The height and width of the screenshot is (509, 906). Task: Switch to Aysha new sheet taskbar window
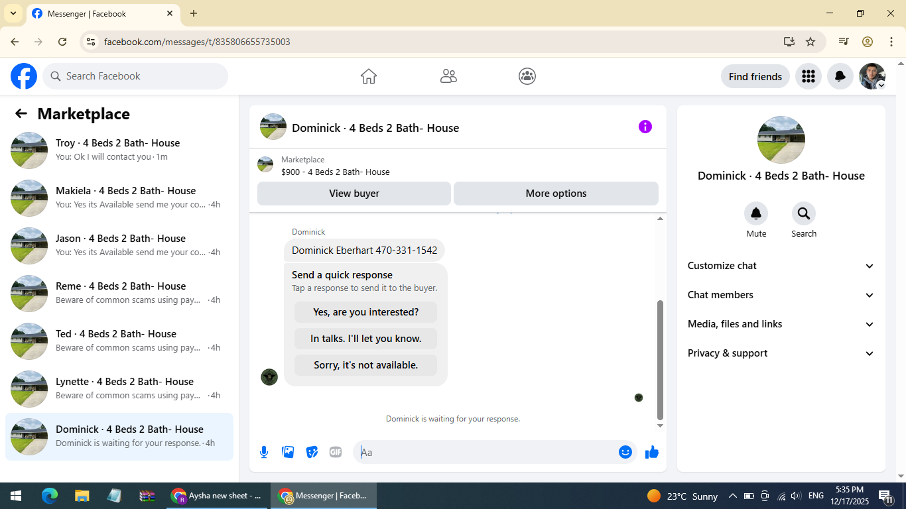(216, 496)
